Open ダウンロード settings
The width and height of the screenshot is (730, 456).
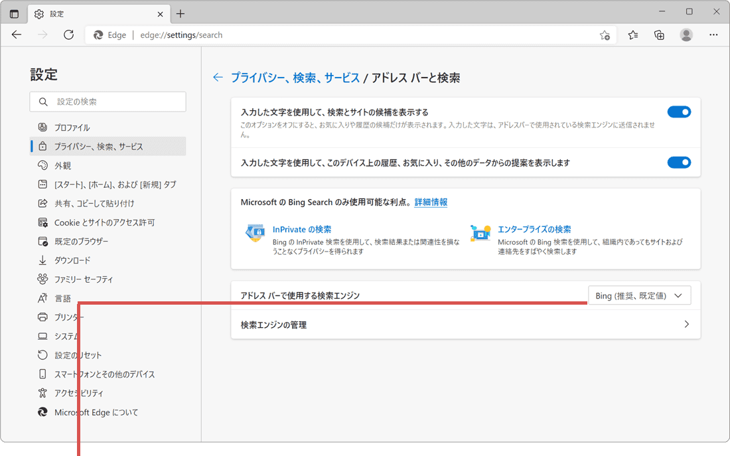pos(108,260)
